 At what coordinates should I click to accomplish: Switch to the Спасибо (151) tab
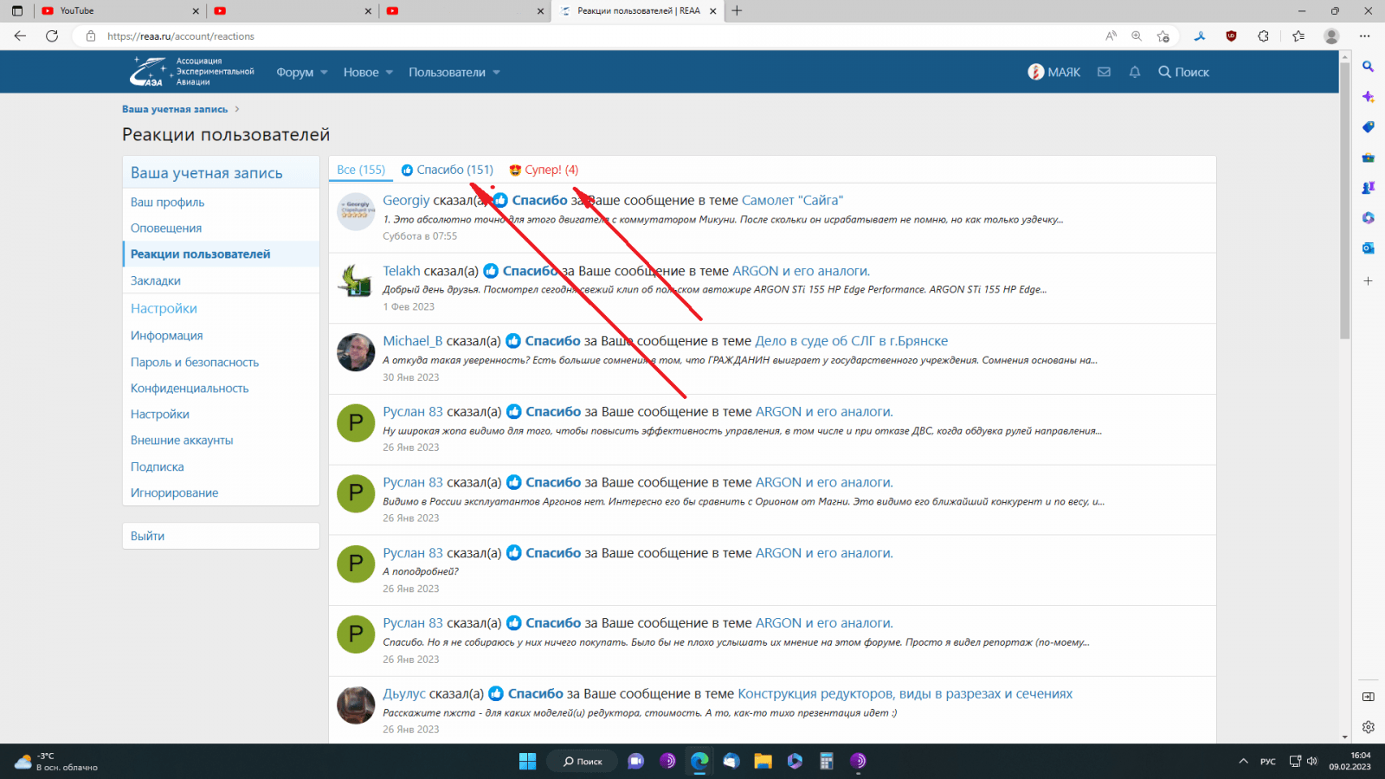tap(448, 170)
